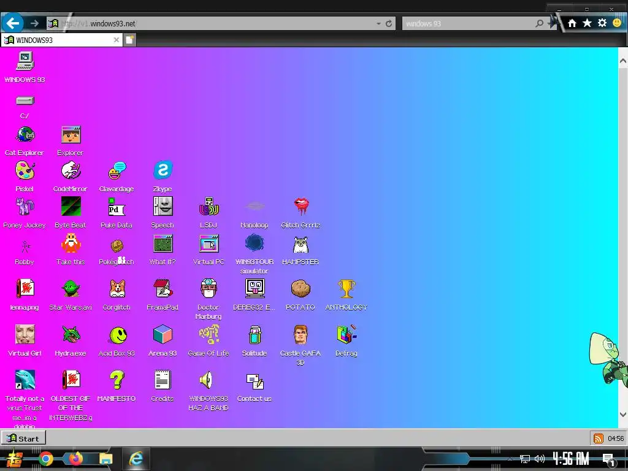Open the Credits document

pos(163,380)
